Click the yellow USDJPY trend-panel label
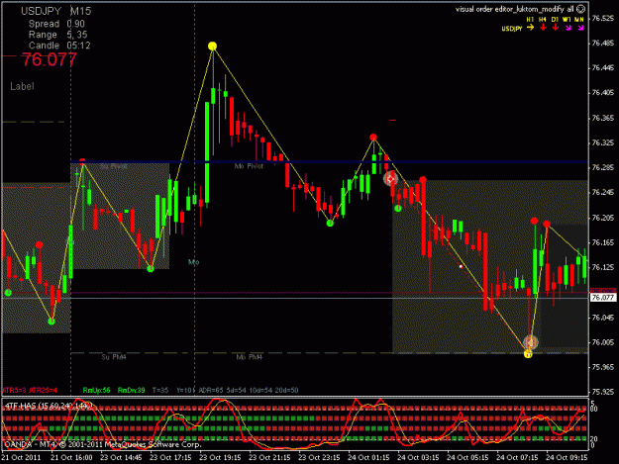The height and width of the screenshot is (464, 619). pos(512,29)
